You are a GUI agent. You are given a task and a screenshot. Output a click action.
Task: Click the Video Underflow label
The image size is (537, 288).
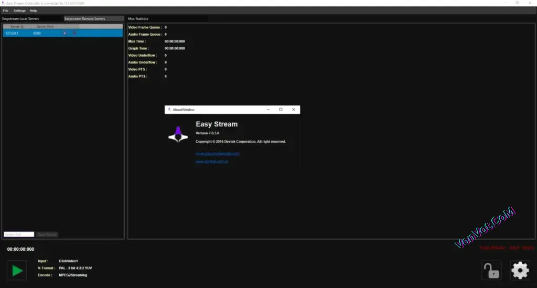tap(143, 55)
